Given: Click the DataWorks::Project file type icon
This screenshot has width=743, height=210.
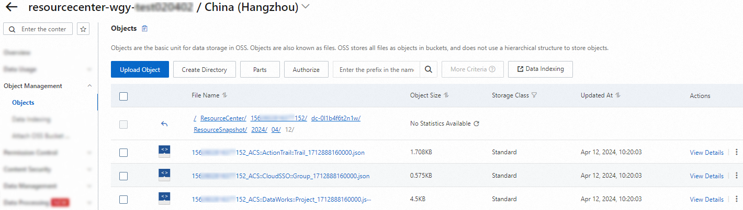Looking at the screenshot, I should click(x=164, y=199).
